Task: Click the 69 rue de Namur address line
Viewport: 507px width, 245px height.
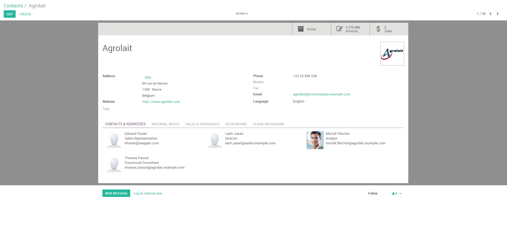Action: pos(155,84)
